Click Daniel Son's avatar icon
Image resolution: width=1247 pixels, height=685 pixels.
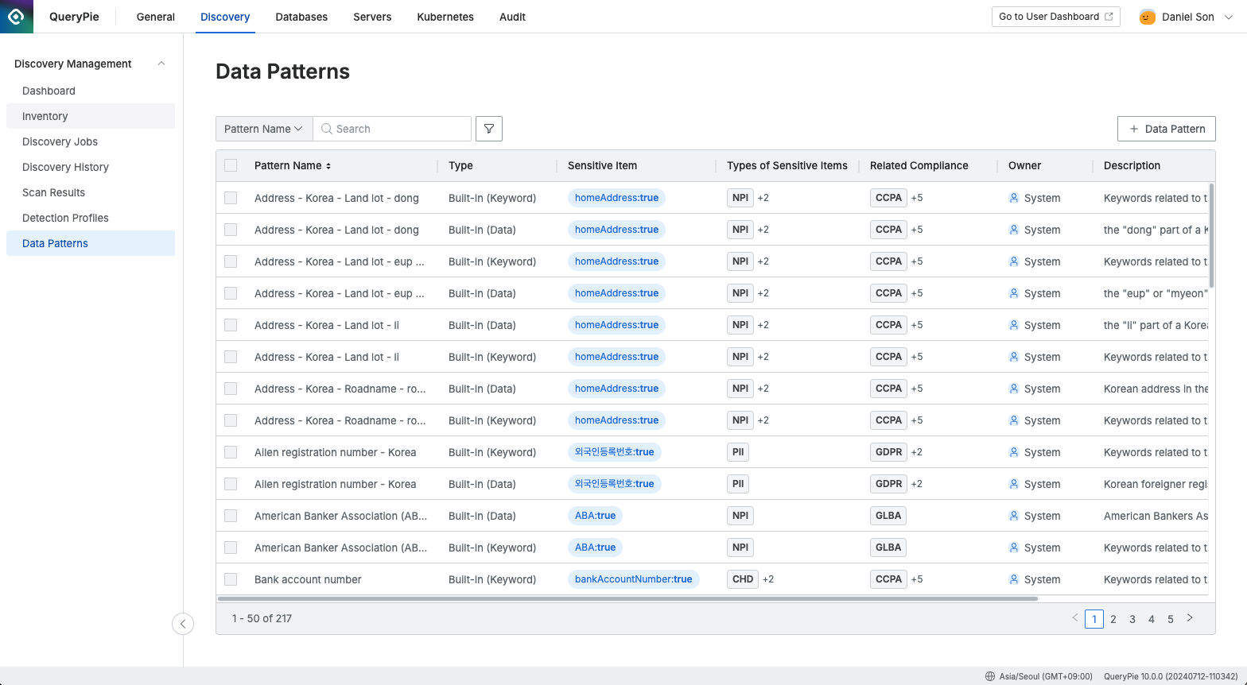click(1147, 17)
